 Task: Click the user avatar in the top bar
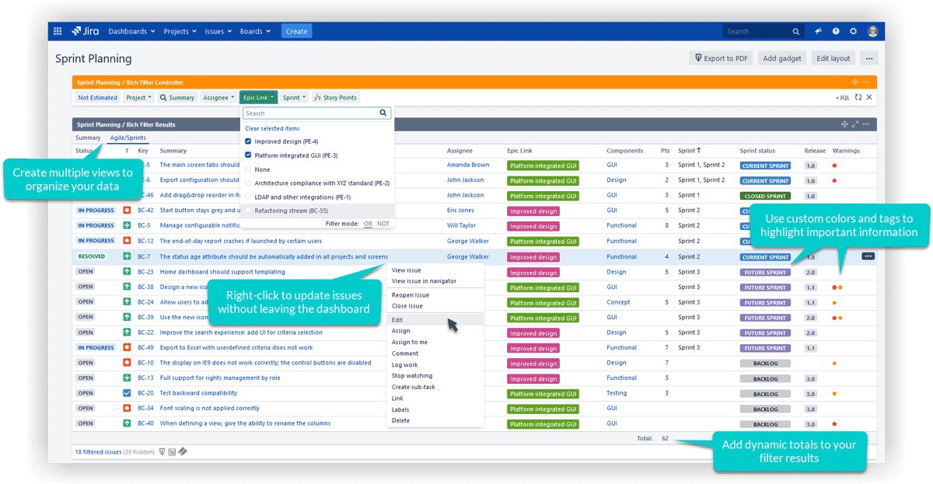click(873, 32)
